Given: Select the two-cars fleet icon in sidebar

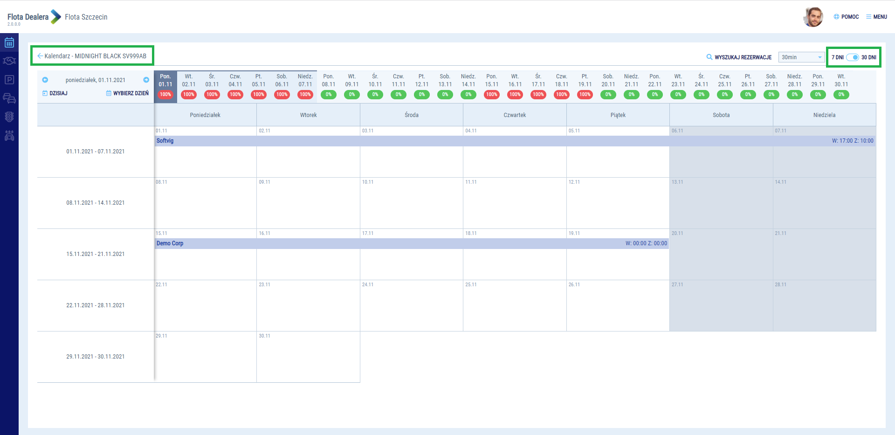Looking at the screenshot, I should pos(9,98).
